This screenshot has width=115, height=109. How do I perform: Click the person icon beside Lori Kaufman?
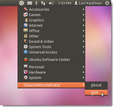coord(76,3)
